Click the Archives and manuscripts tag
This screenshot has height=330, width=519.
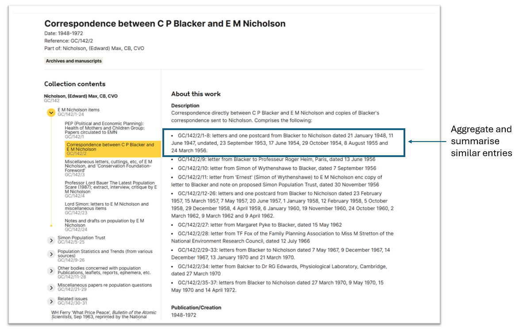[x=73, y=61]
